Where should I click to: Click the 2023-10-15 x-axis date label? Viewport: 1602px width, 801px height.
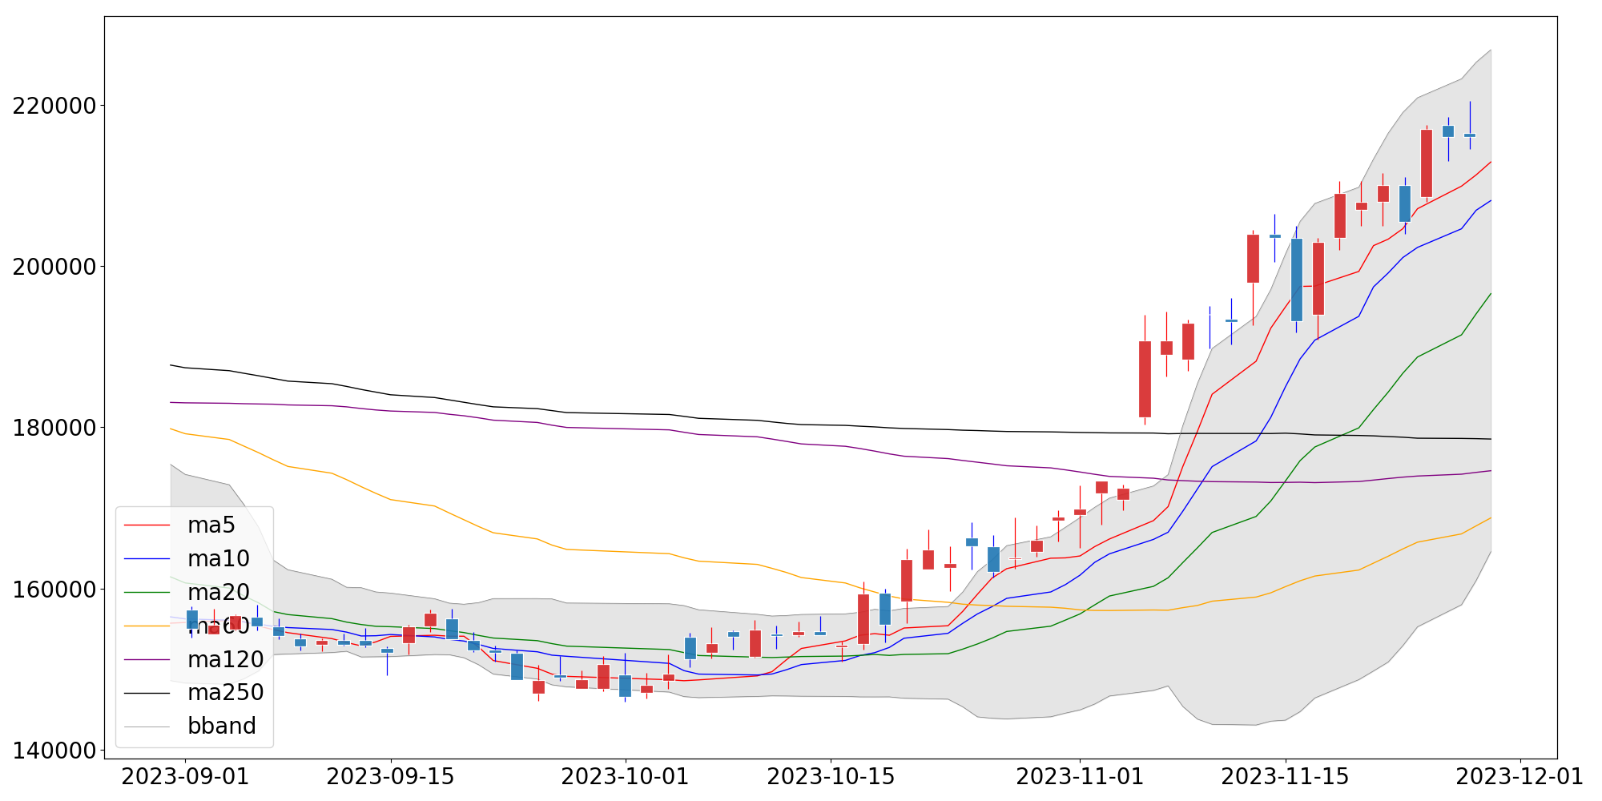click(831, 777)
